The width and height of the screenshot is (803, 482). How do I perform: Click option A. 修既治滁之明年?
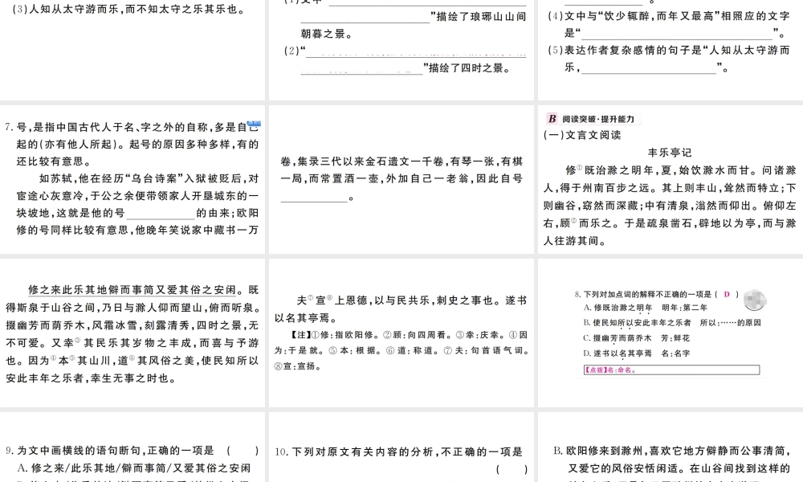646,308
